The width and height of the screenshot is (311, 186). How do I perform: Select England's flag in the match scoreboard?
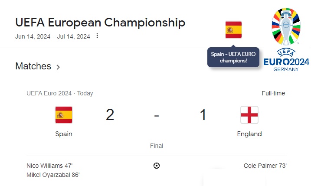pos(249,115)
